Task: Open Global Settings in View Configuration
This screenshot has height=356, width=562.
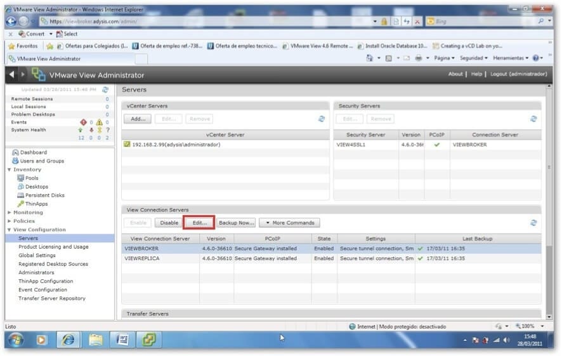Action: tap(37, 256)
